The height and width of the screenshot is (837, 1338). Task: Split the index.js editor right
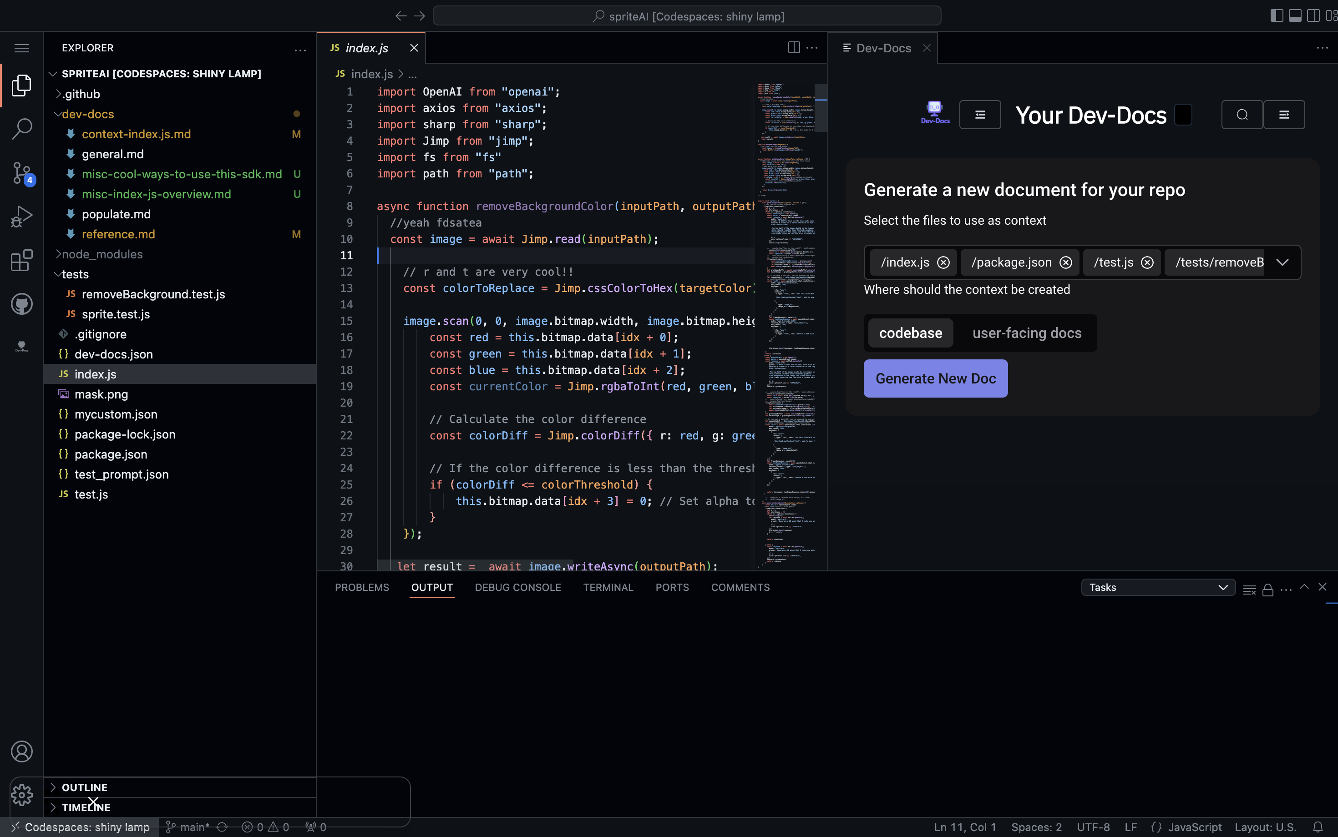click(x=794, y=48)
